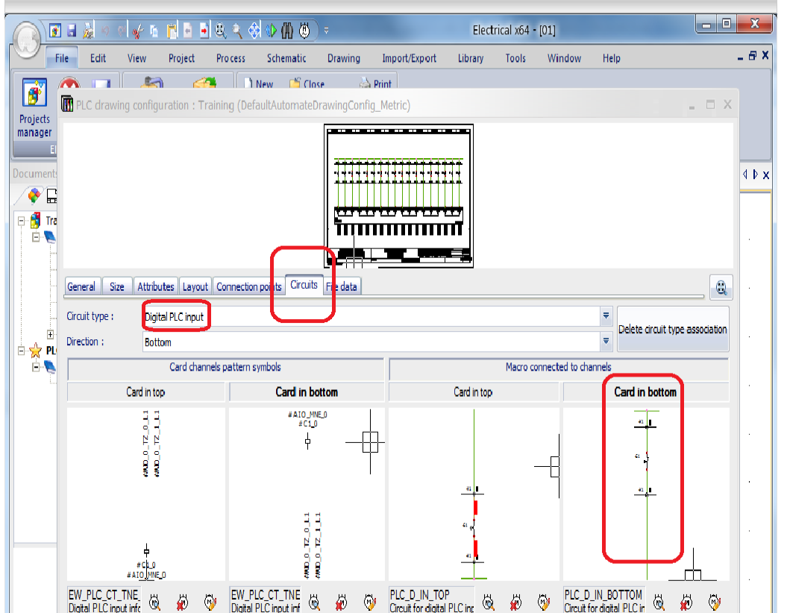Open the Circuit type dropdown
This screenshot has width=787, height=613.
pyautogui.click(x=605, y=315)
